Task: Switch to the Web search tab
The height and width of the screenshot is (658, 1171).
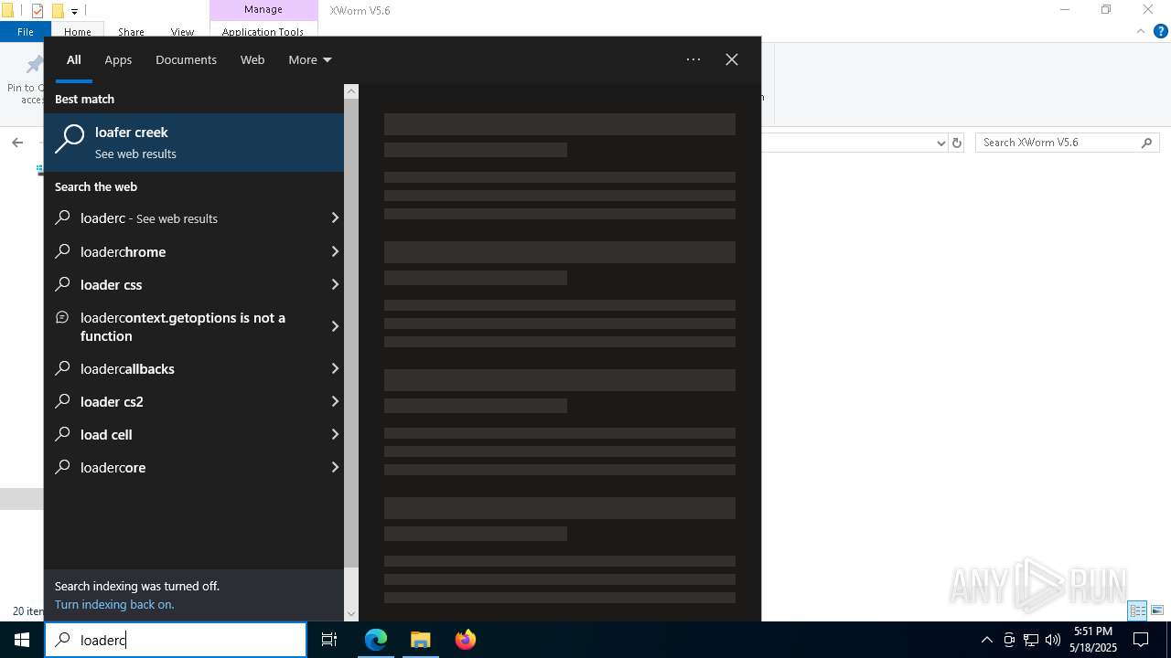Action: coord(252,59)
